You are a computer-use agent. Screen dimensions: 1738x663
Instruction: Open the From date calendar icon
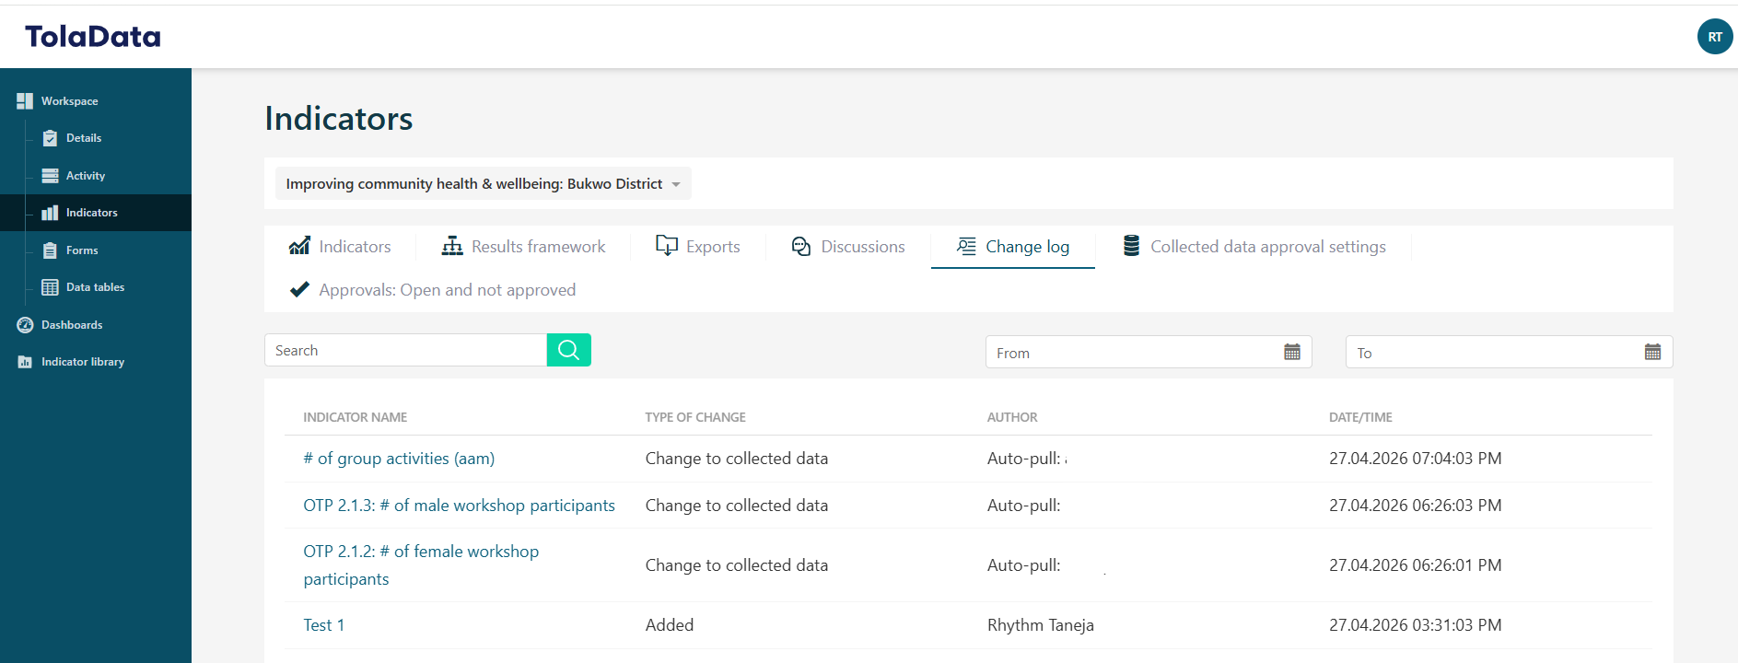pyautogui.click(x=1291, y=352)
